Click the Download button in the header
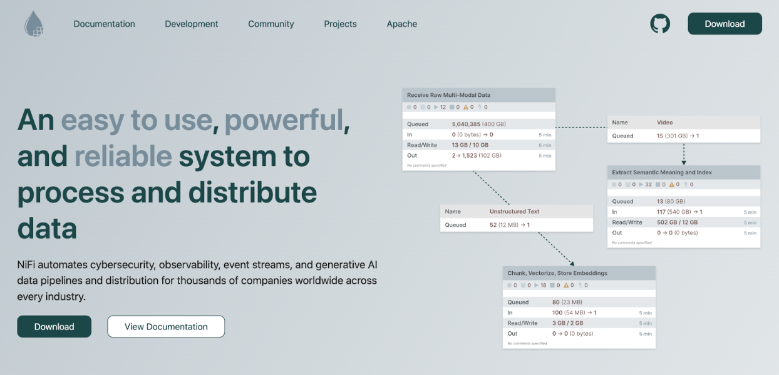This screenshot has width=779, height=375. point(725,24)
